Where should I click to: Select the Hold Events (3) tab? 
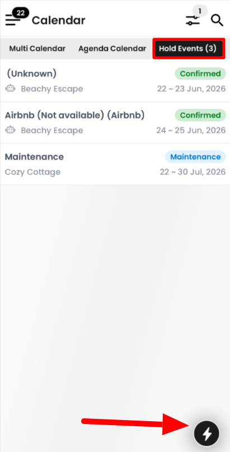tap(189, 48)
